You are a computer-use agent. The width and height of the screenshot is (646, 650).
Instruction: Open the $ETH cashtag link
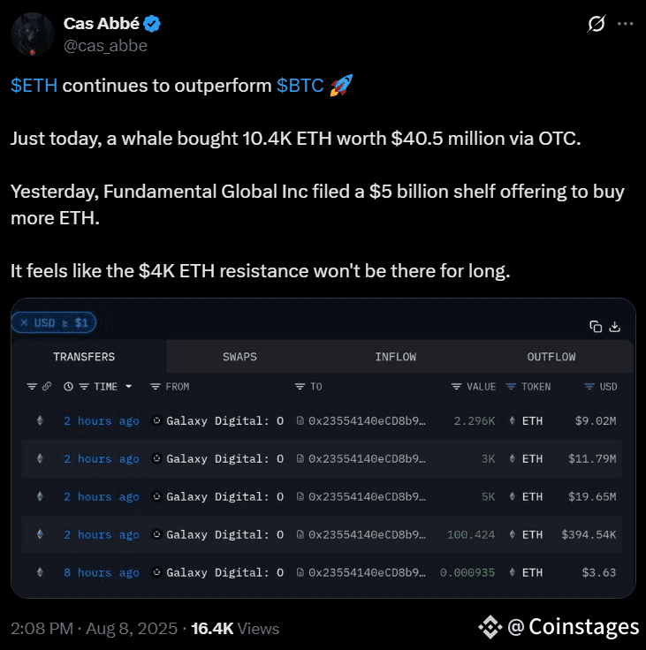34,86
